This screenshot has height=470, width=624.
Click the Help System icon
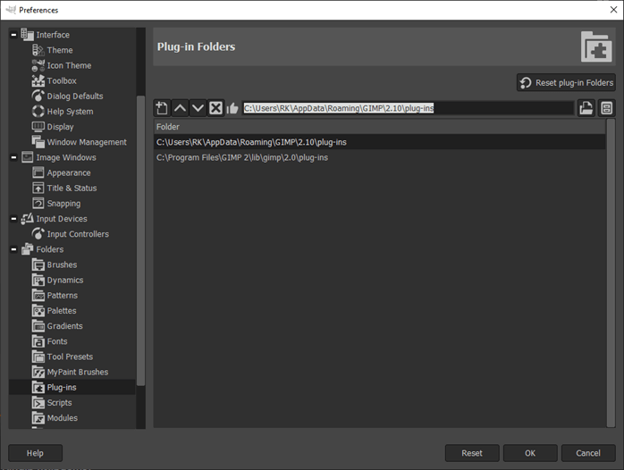pos(38,112)
